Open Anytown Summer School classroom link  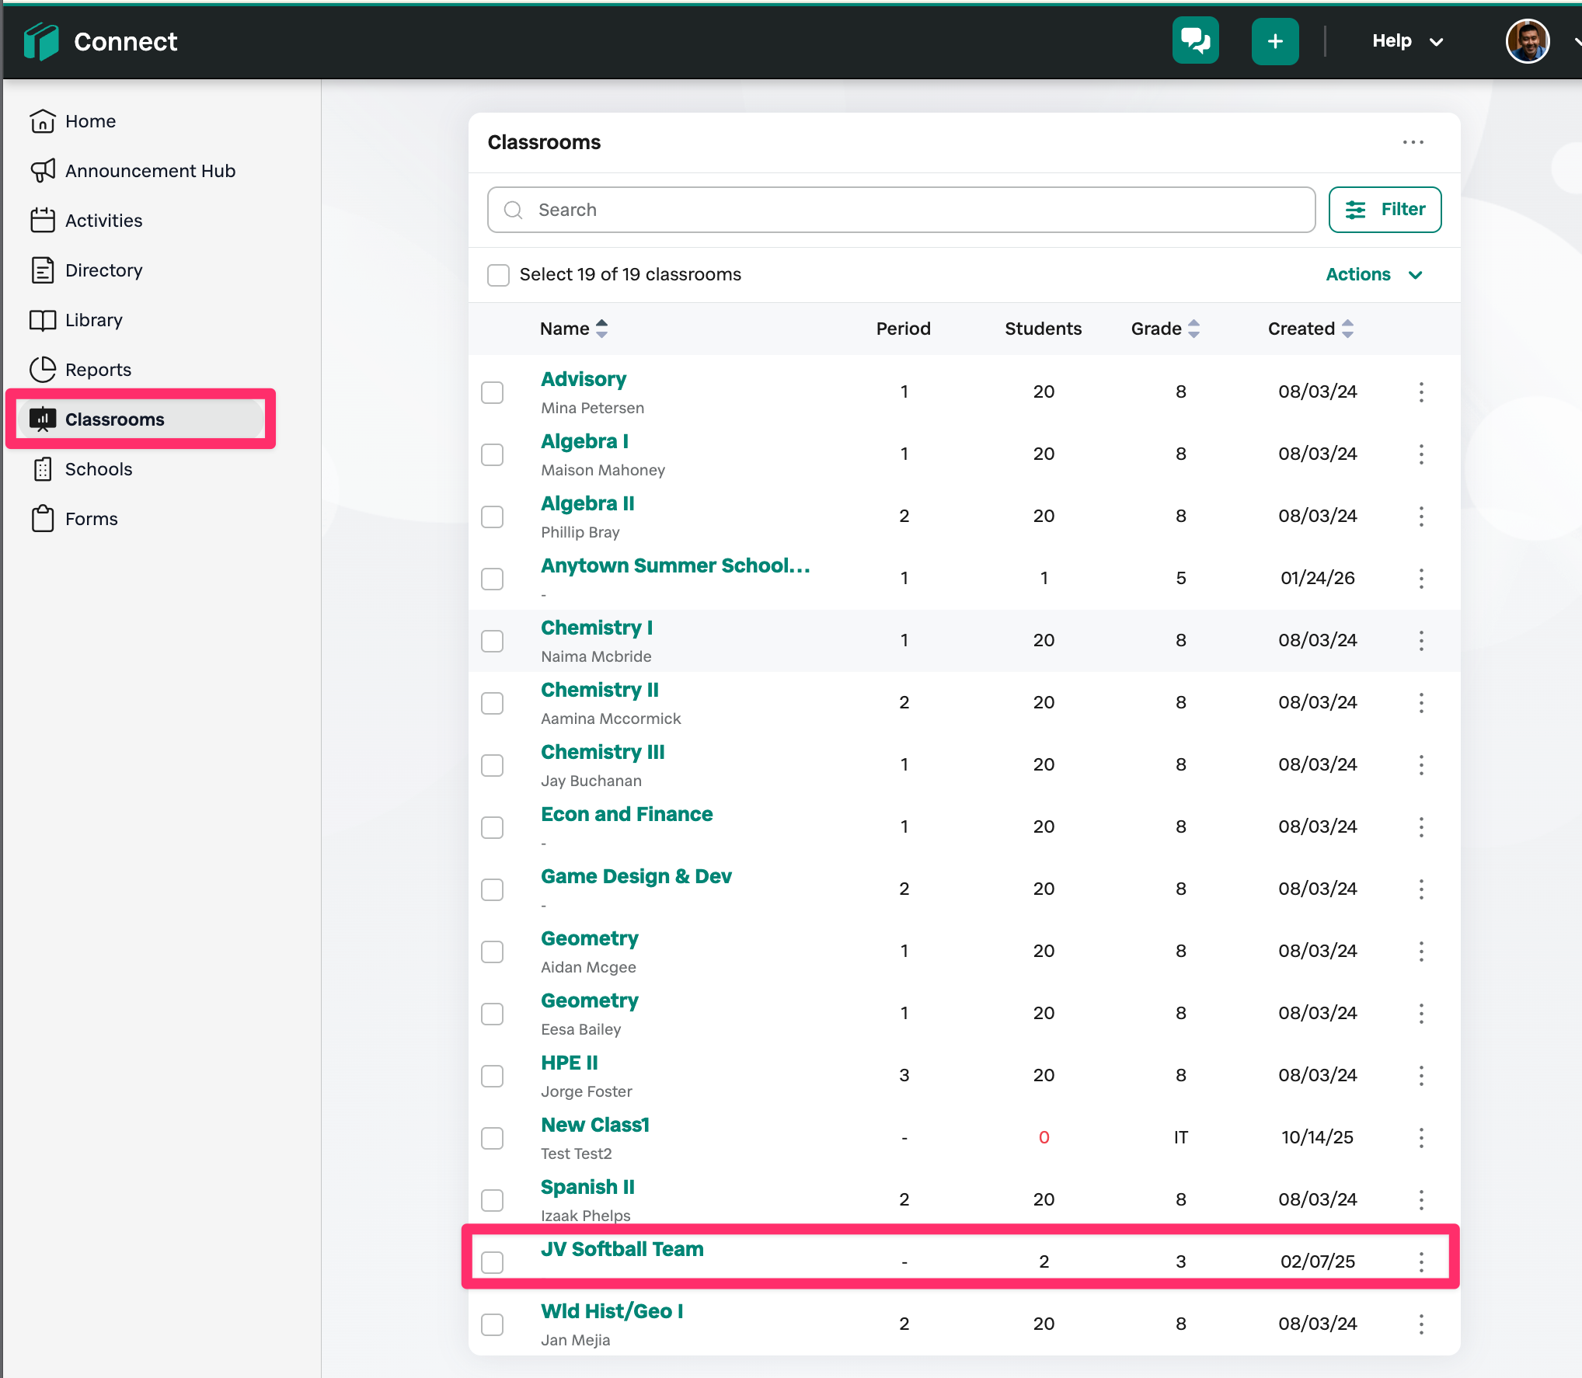(675, 565)
